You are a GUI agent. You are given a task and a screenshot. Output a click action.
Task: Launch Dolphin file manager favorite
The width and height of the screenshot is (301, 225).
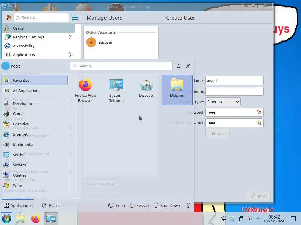coord(177,90)
